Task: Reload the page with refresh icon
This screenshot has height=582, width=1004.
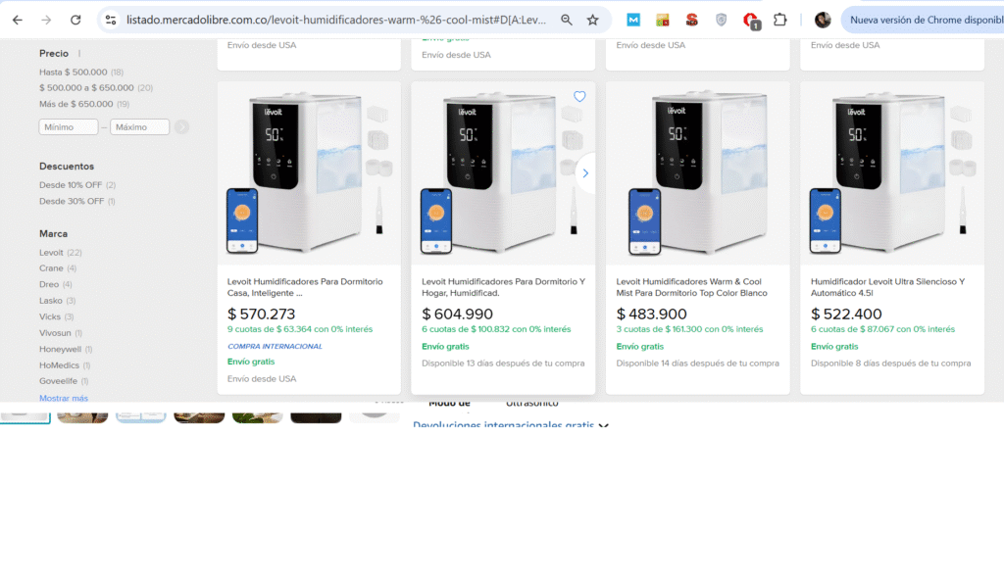Action: [75, 20]
